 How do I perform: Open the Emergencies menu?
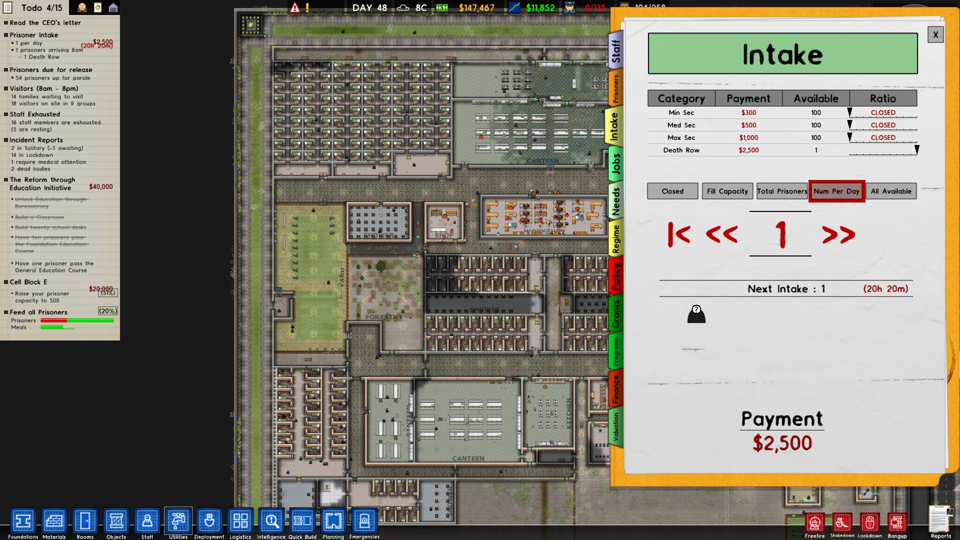364,521
